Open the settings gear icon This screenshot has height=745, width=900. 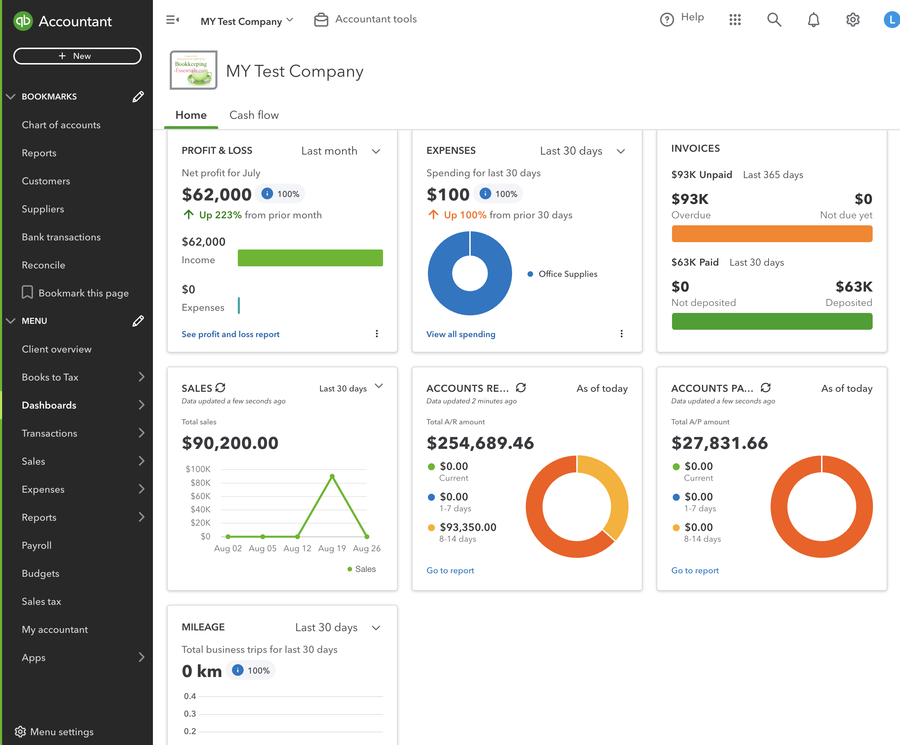click(853, 20)
